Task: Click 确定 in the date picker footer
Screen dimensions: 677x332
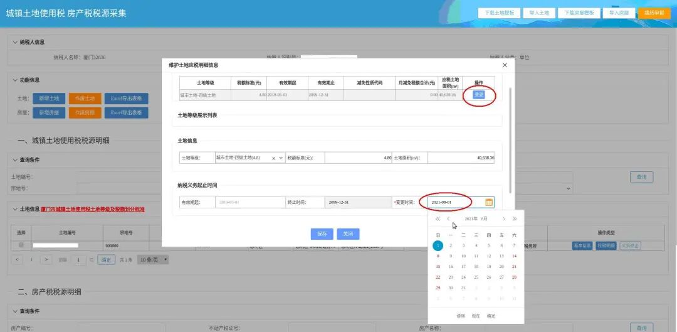Action: click(x=491, y=316)
